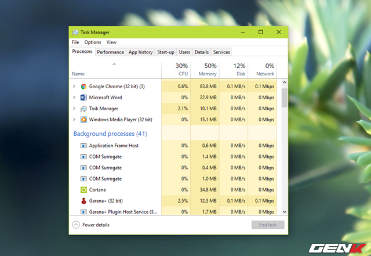Click the Task Manager title bar icon
371x256 pixels.
coord(75,33)
